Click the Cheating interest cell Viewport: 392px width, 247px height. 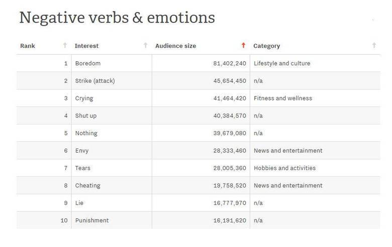[x=88, y=185]
